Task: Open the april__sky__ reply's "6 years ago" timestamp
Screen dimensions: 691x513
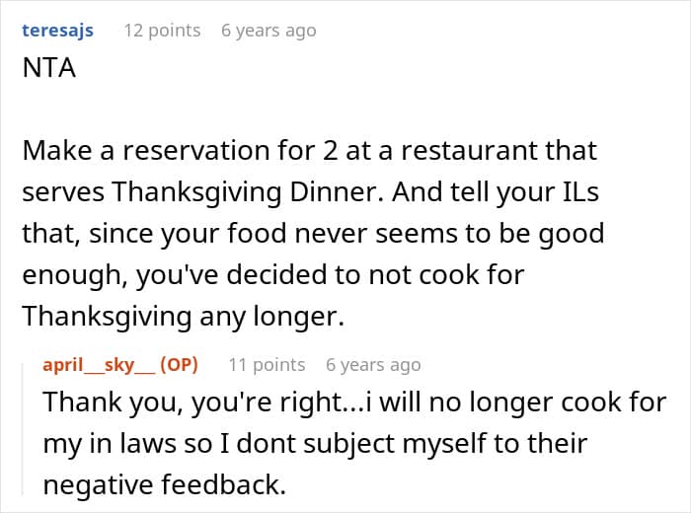Action: pos(373,365)
